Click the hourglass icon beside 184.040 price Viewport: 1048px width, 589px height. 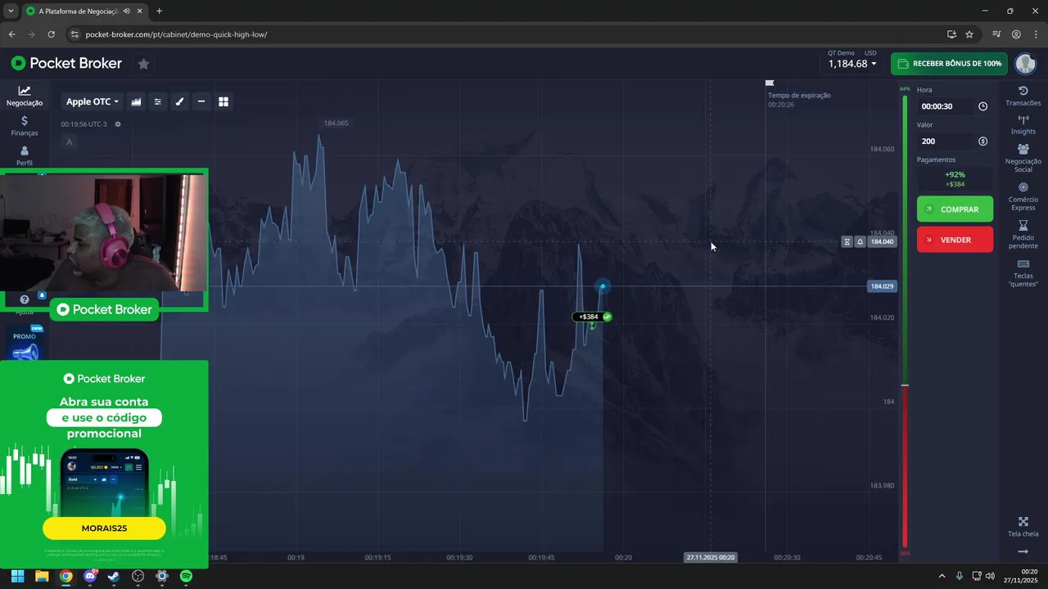pos(847,242)
